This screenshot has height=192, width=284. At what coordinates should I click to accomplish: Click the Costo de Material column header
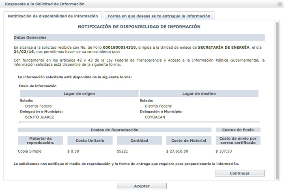pos(189,140)
